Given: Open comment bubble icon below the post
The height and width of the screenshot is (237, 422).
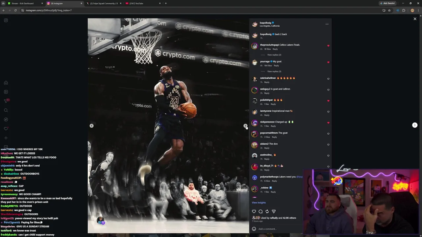Looking at the screenshot, I should coord(260,211).
